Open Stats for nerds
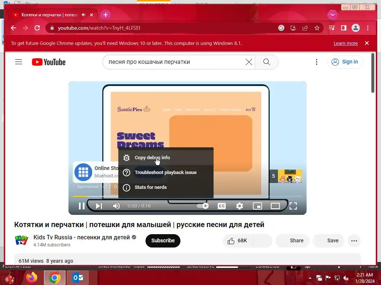The height and width of the screenshot is (285, 381). point(166,187)
